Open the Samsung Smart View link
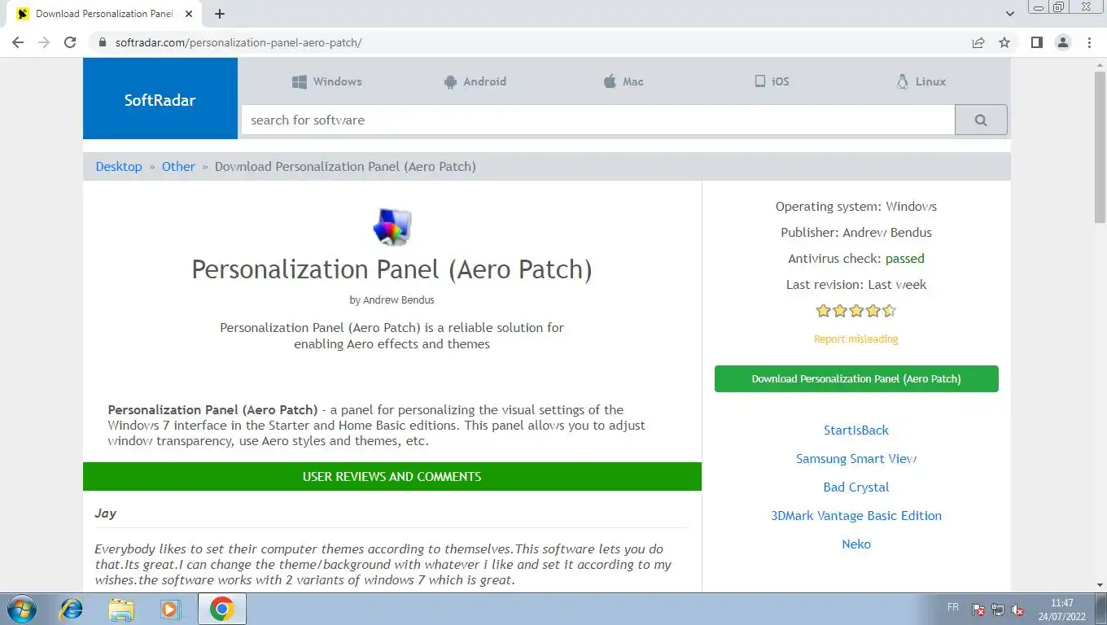Image resolution: width=1107 pixels, height=625 pixels. (x=856, y=458)
